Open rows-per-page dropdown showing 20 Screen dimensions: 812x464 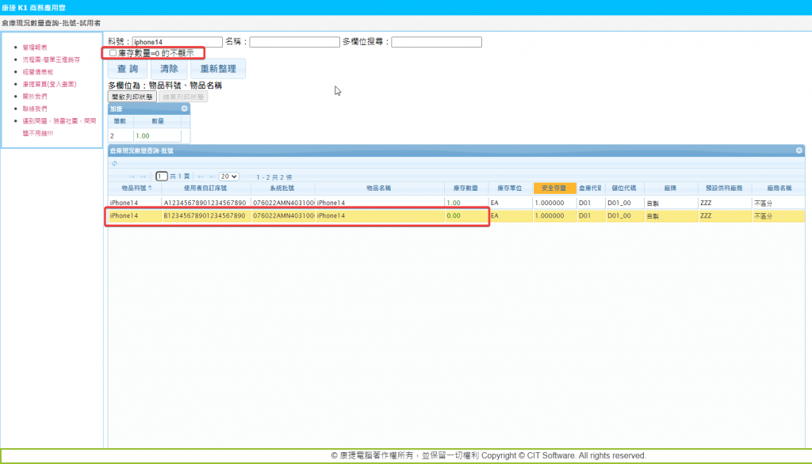229,177
